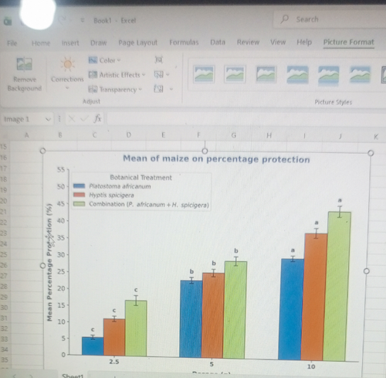Click the Customize Quick Access Toolbar arrow
This screenshot has width=386, height=378.
[83, 20]
